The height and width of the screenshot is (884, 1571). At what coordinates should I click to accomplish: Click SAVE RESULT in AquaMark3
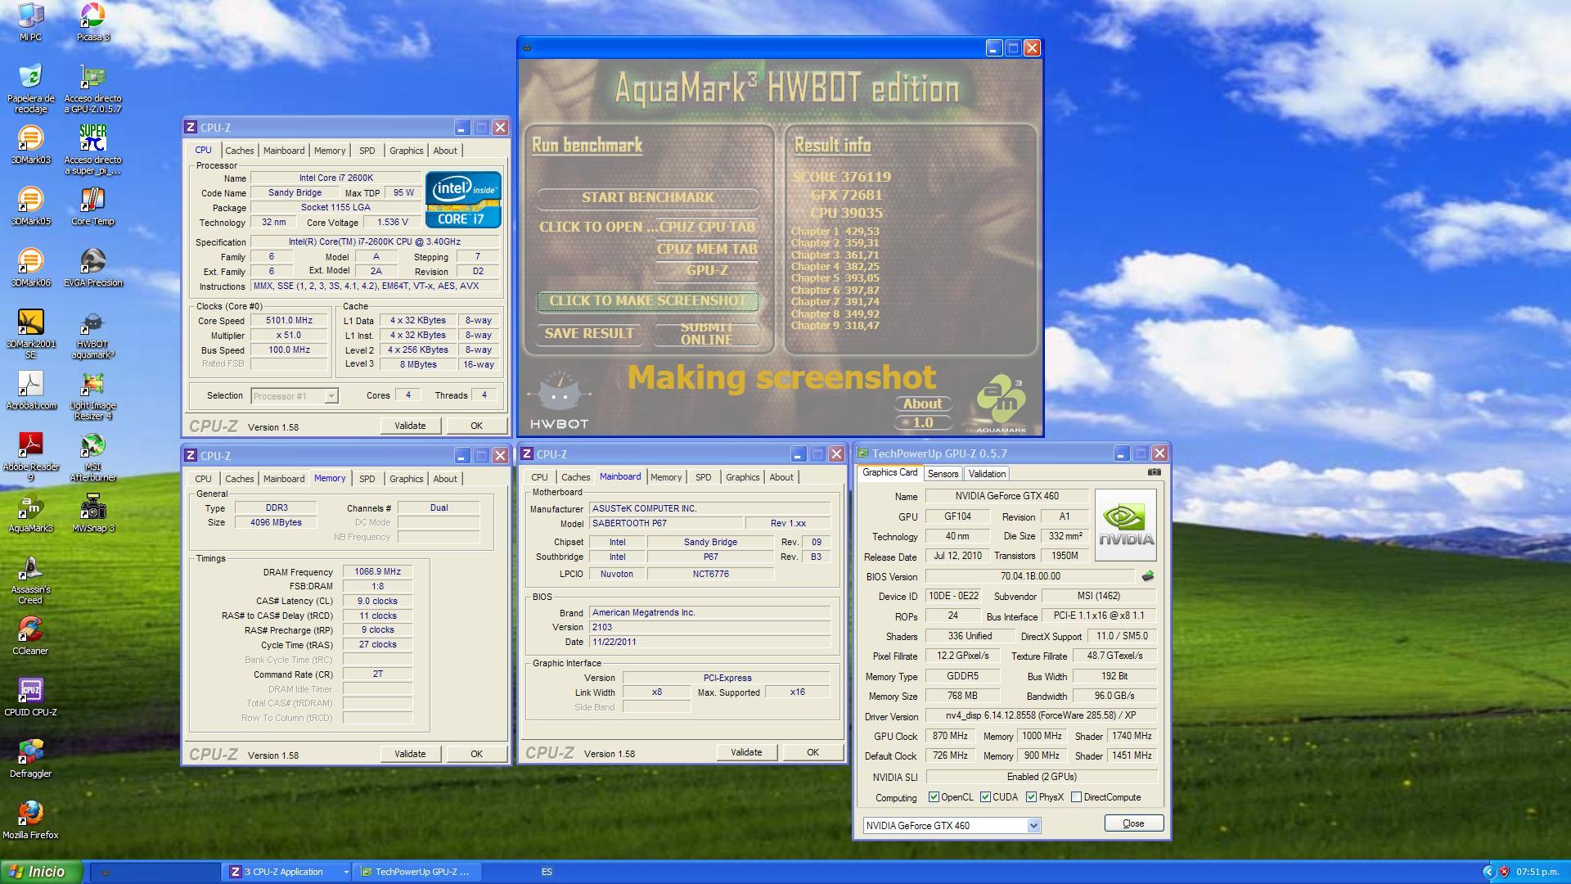[x=589, y=334]
